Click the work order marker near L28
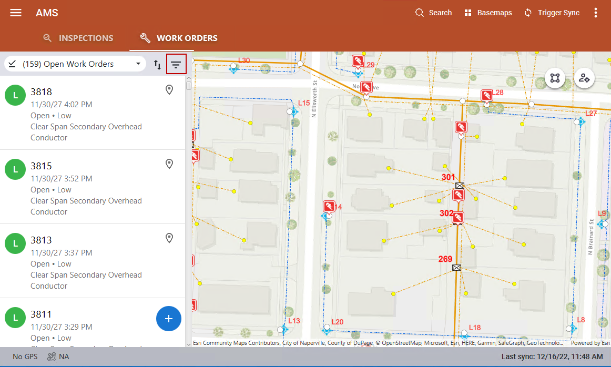Screen dimensions: 611x367 pyautogui.click(x=486, y=96)
